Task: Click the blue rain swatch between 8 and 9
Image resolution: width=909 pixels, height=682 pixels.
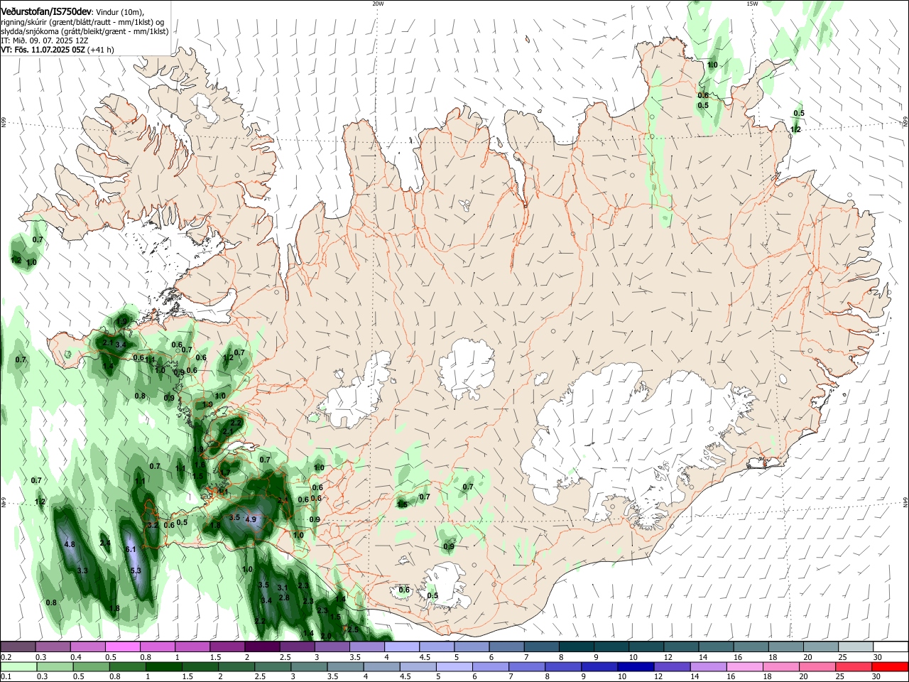Action: (563, 666)
